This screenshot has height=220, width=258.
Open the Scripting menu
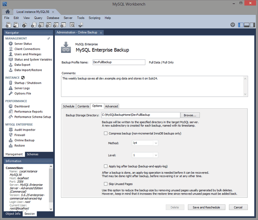pyautogui.click(x=94, y=18)
